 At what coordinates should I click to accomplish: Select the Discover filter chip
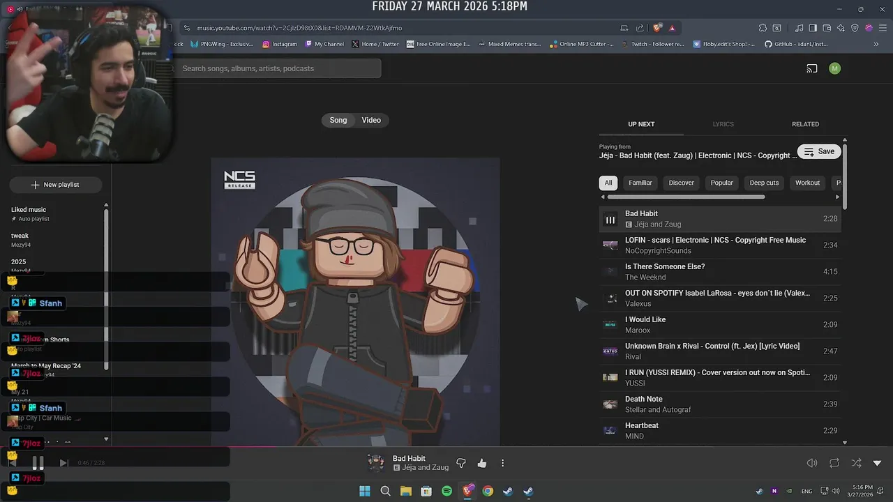tap(682, 183)
